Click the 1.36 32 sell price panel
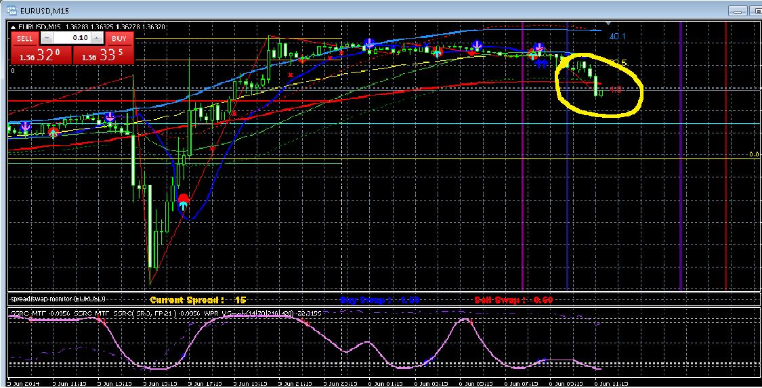 tap(41, 55)
